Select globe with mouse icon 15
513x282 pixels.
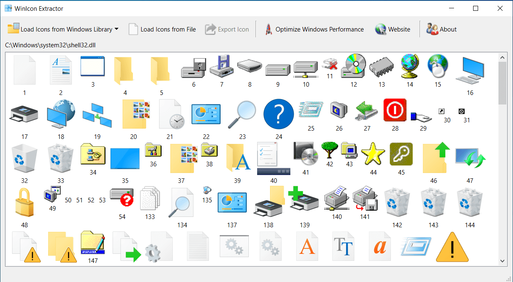coord(438,66)
